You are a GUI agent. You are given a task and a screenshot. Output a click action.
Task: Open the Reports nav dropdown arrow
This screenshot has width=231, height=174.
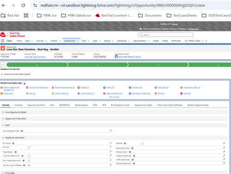[113, 41]
